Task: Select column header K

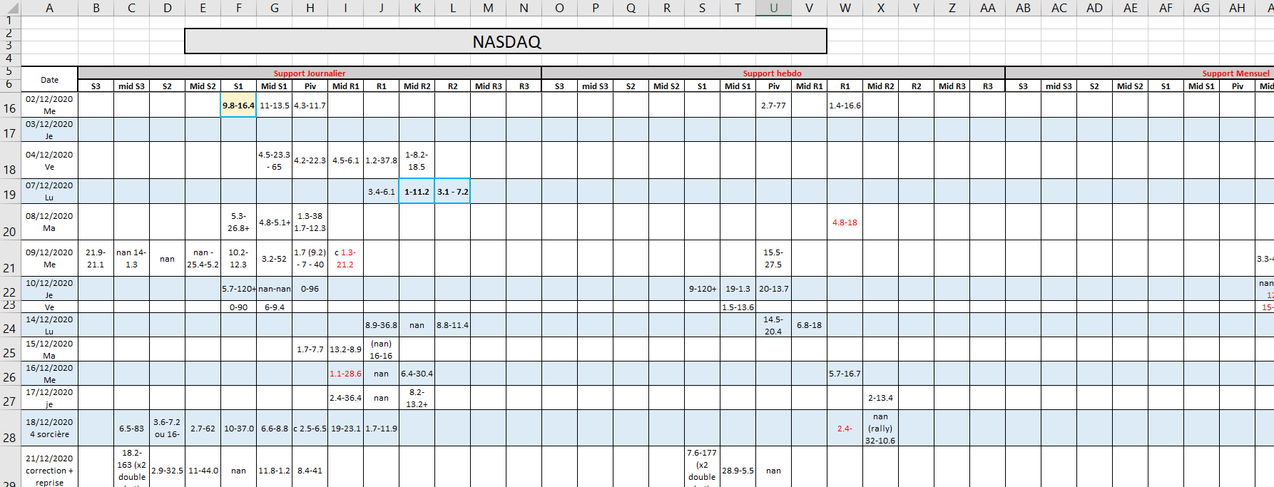Action: coord(417,8)
